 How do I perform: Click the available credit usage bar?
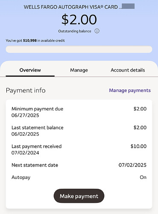(79, 49)
